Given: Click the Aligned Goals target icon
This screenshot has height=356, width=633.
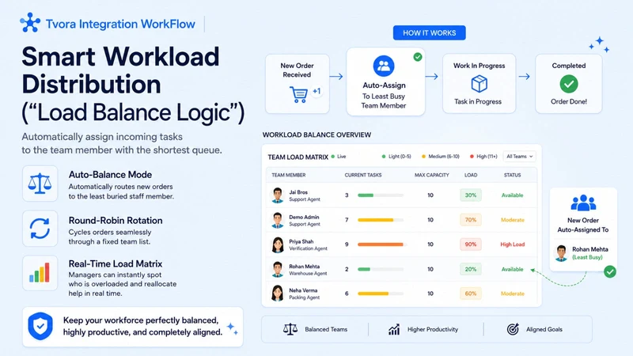Looking at the screenshot, I should coord(513,329).
